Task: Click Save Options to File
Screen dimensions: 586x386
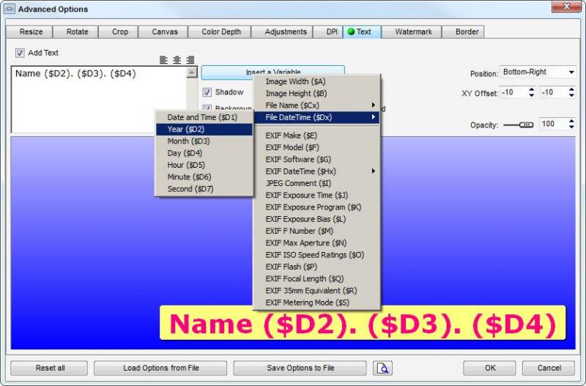Action: tap(300, 368)
